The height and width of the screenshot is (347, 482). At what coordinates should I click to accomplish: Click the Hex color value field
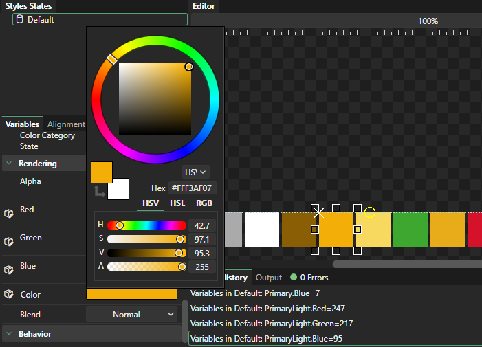click(x=193, y=188)
